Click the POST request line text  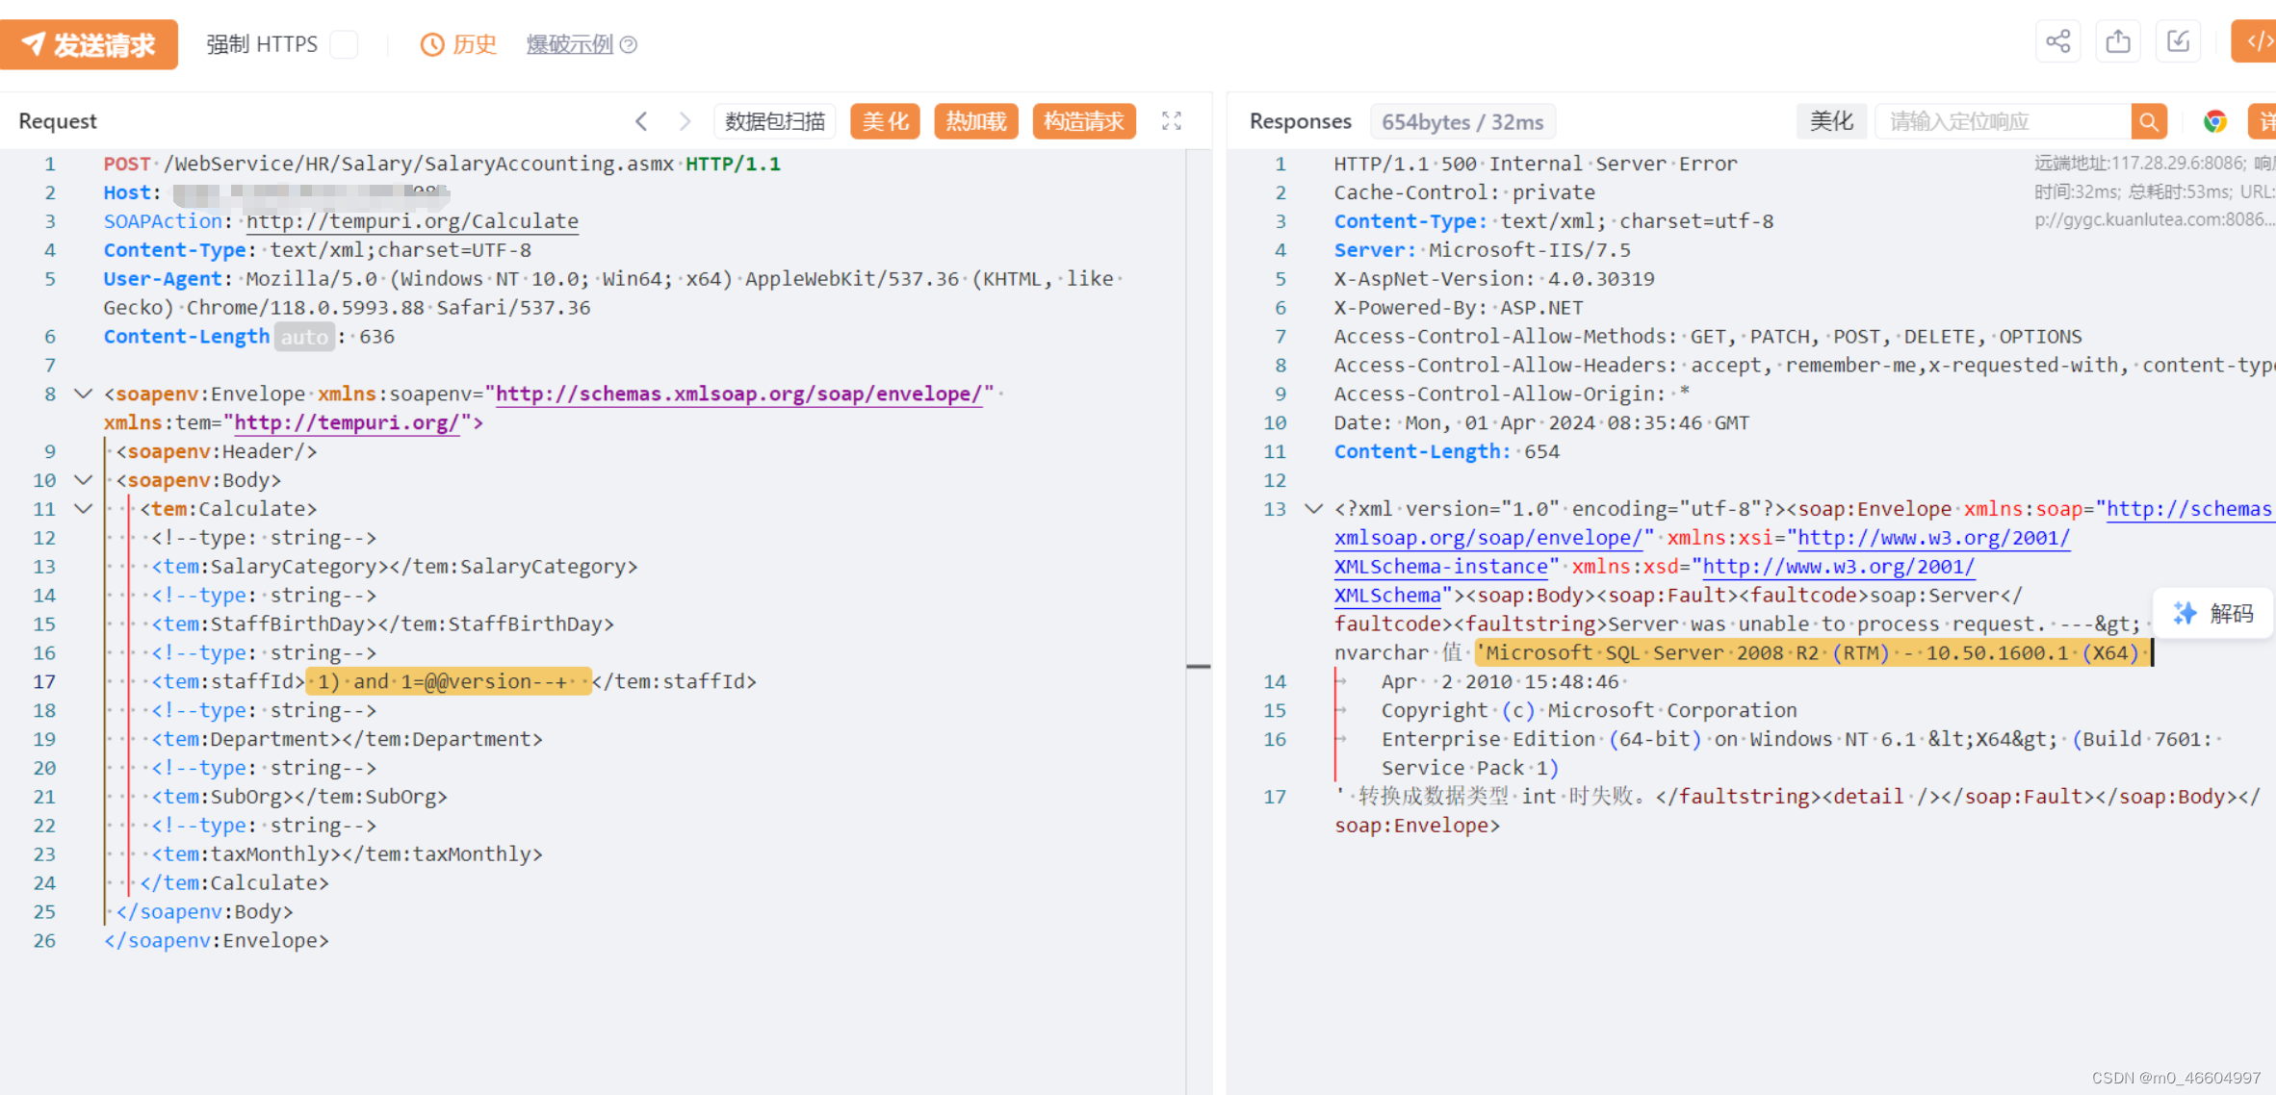click(442, 164)
